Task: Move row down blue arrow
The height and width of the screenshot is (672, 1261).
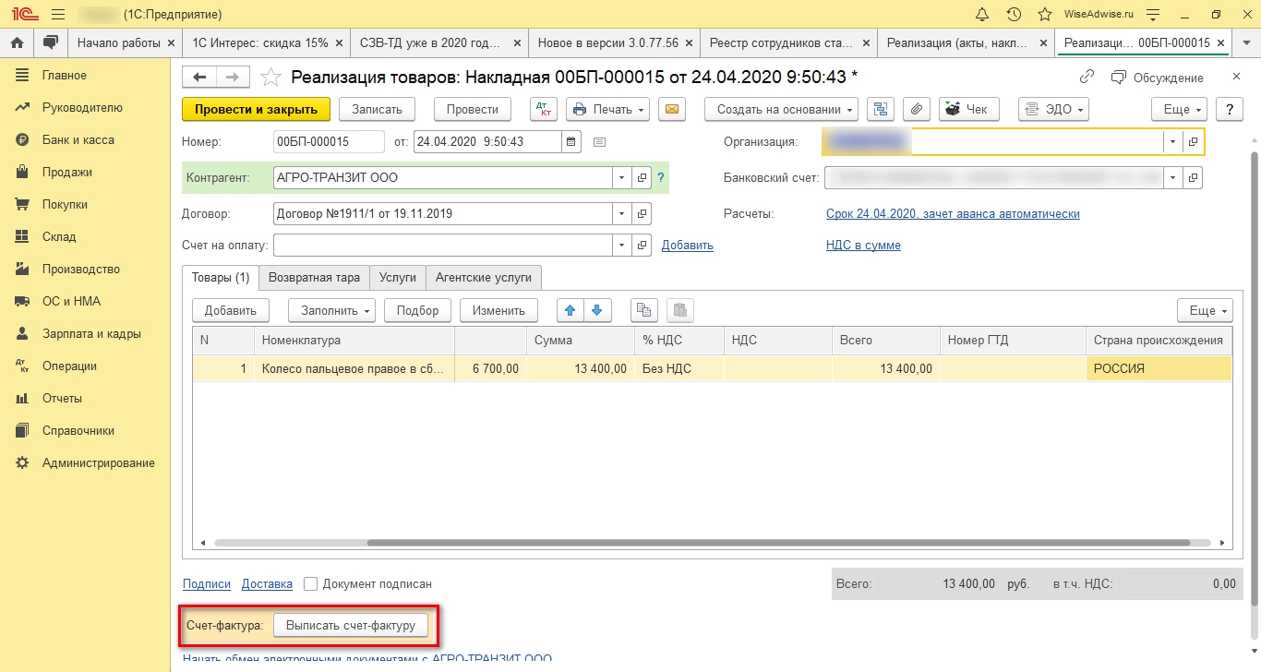Action: (596, 310)
